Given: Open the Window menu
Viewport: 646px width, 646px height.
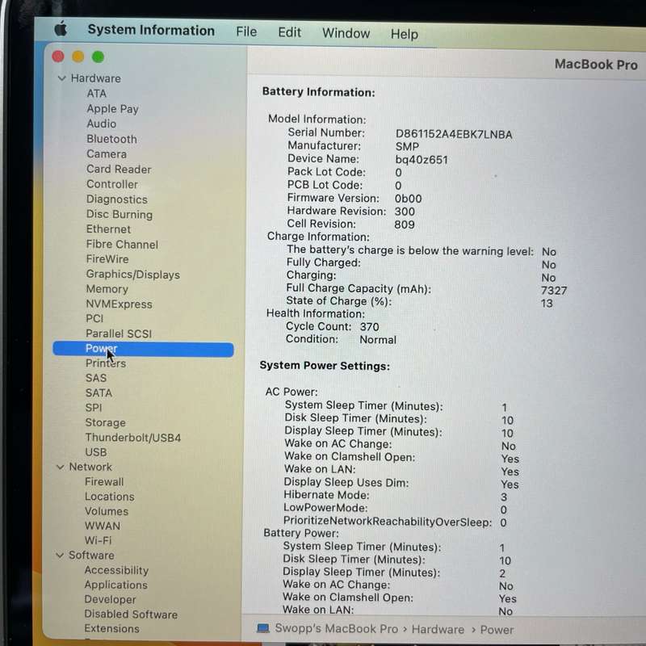Looking at the screenshot, I should click(x=346, y=33).
